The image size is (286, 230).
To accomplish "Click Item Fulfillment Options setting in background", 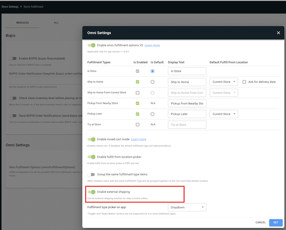I will 42,167.
